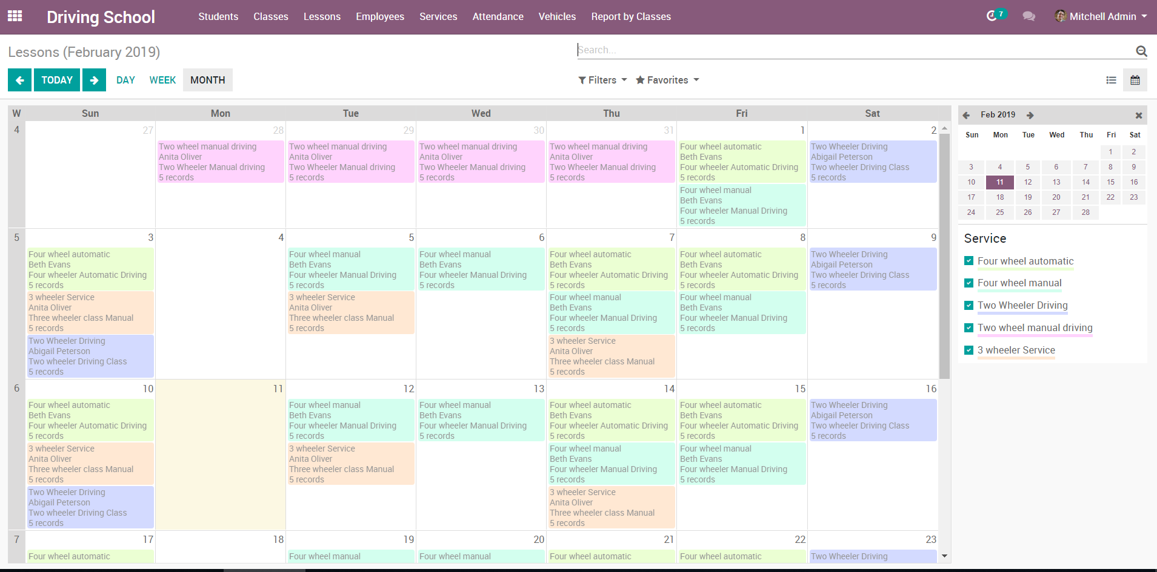This screenshot has height=572, width=1157.
Task: Open the conversations chat bubble icon
Action: point(1029,16)
